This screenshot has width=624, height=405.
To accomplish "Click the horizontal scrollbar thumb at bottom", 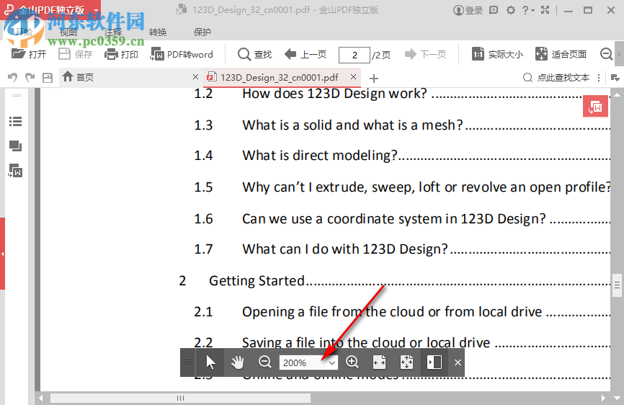I will pyautogui.click(x=180, y=398).
